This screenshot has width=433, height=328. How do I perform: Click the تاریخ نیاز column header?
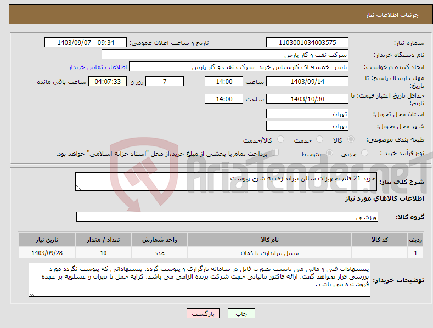pos(47,240)
